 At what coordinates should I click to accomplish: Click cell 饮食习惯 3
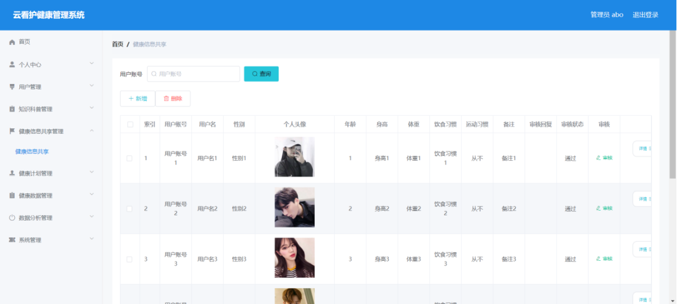coord(445,258)
